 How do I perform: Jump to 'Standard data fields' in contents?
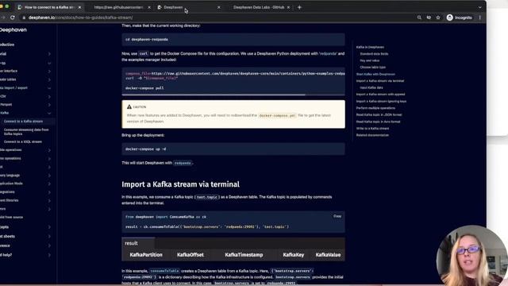[374, 54]
